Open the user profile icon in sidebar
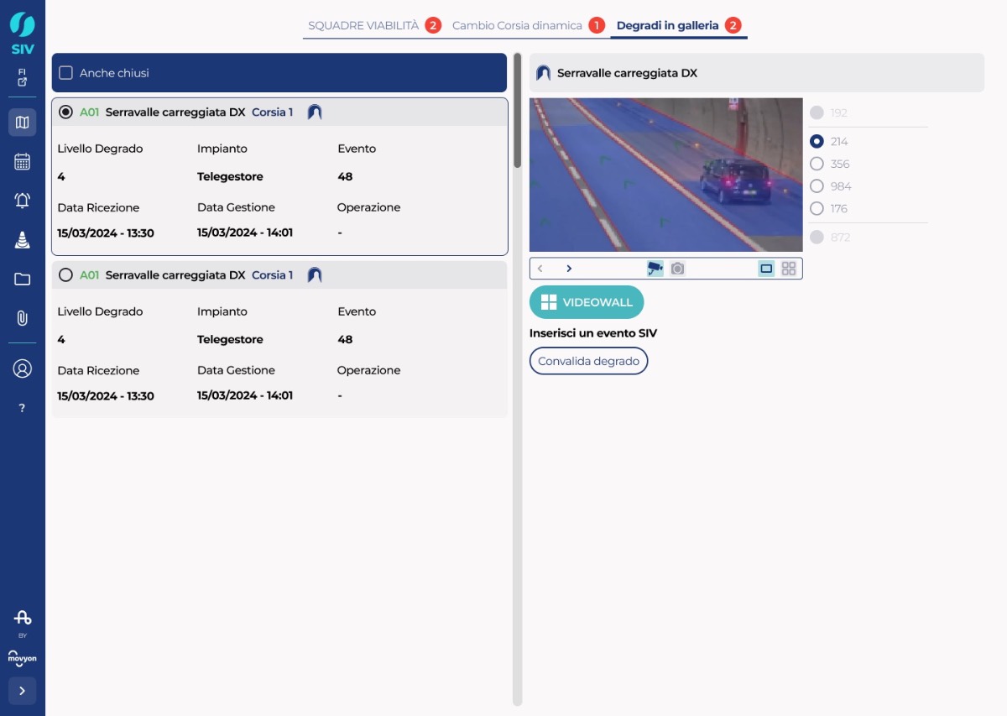The image size is (1007, 716). (23, 368)
